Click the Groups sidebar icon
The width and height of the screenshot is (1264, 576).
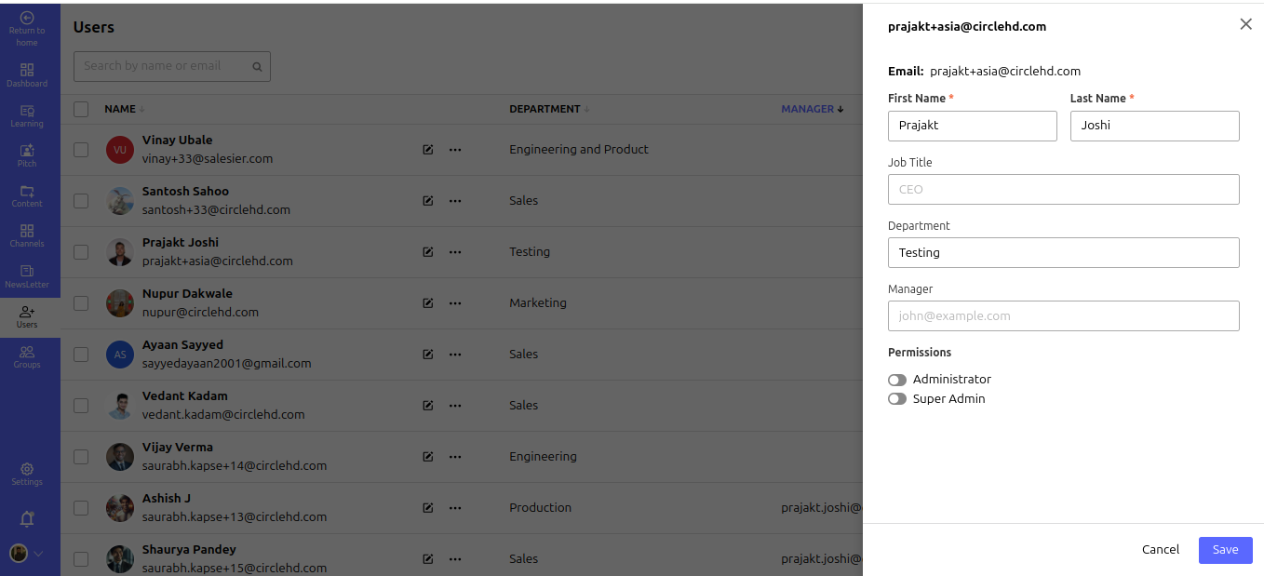tap(27, 356)
